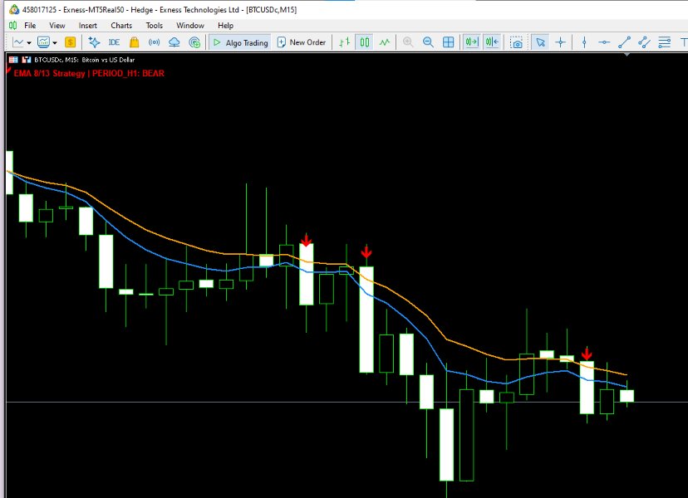
Task: Click the 'BTCUSDc, M15: Bitcoin vs US Dollar' title
Action: (x=84, y=60)
